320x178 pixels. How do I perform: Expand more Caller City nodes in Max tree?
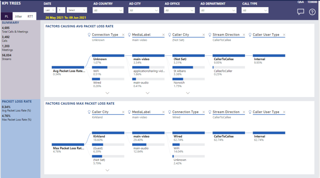(x=107, y=170)
